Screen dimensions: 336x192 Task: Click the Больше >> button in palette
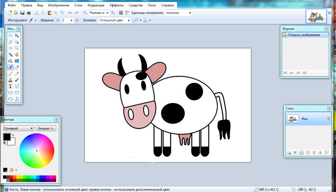pyautogui.click(x=46, y=128)
